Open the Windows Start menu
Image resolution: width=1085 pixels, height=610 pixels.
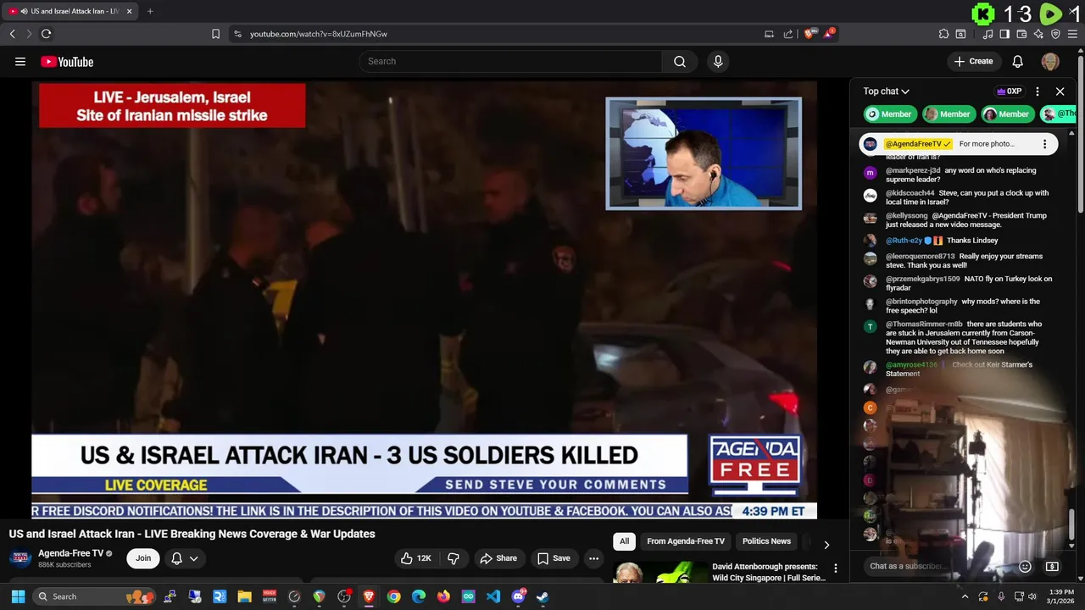pos(18,596)
